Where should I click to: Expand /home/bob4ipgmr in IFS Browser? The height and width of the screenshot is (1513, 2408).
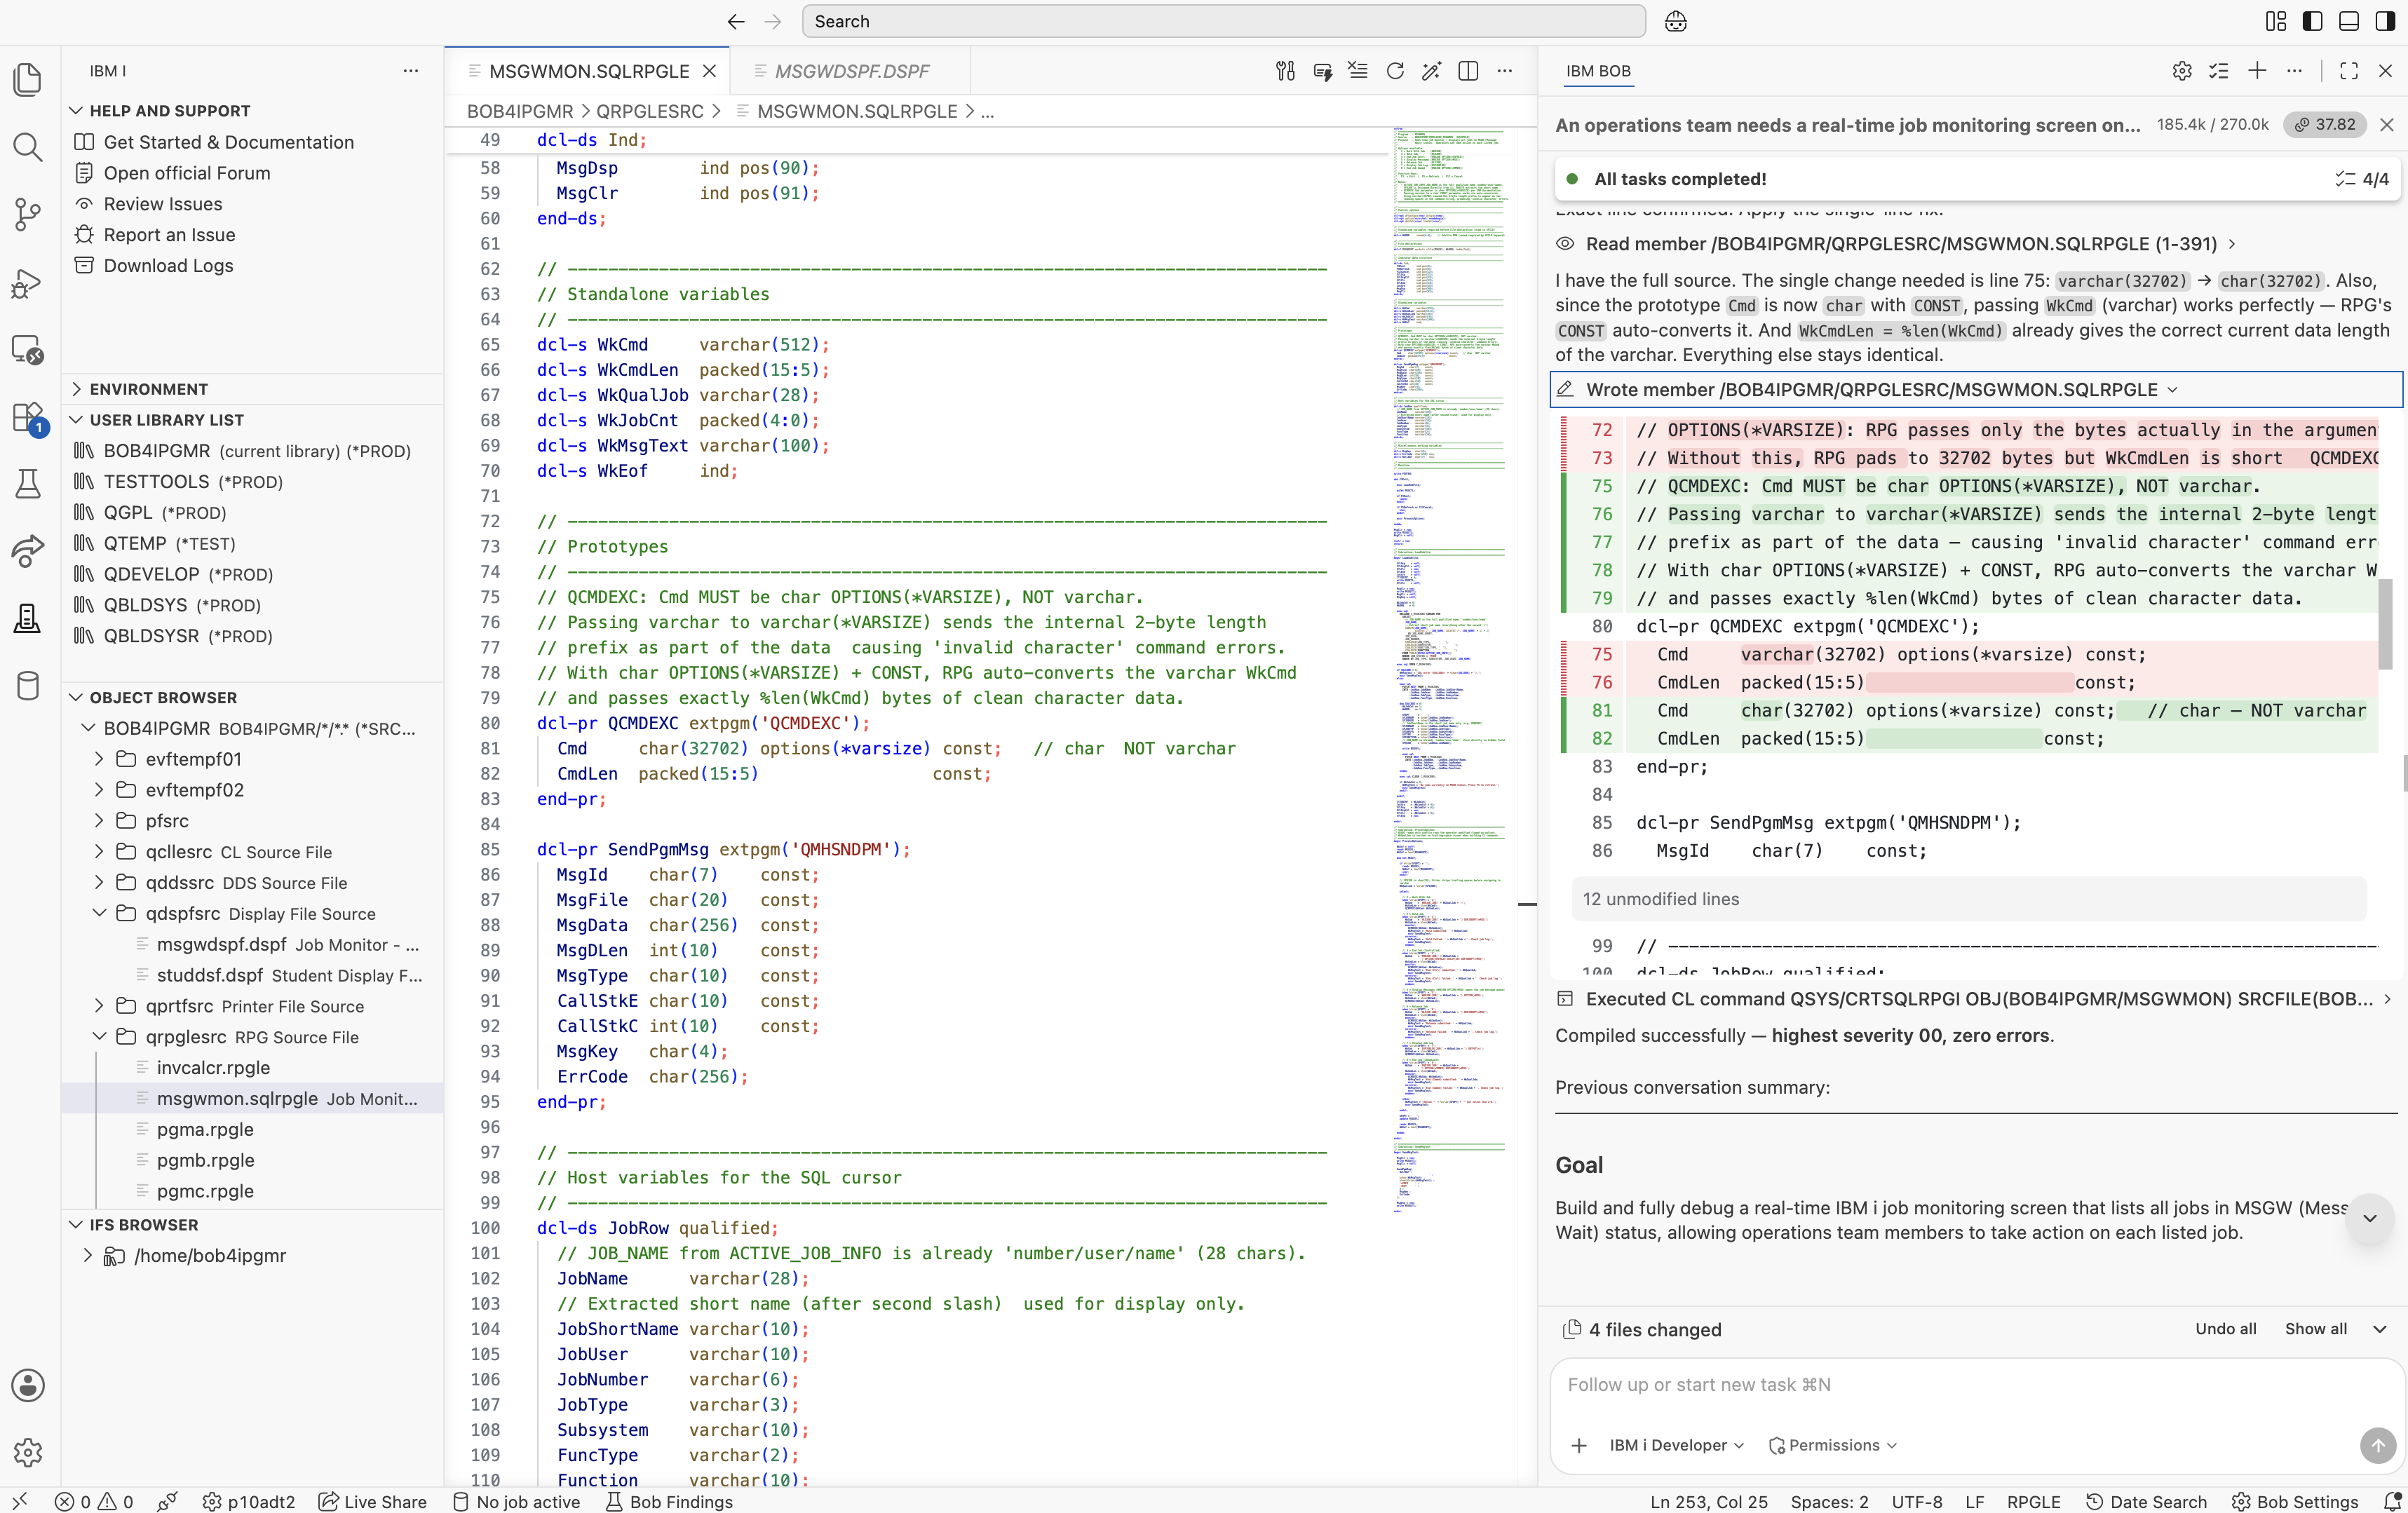[x=88, y=1255]
